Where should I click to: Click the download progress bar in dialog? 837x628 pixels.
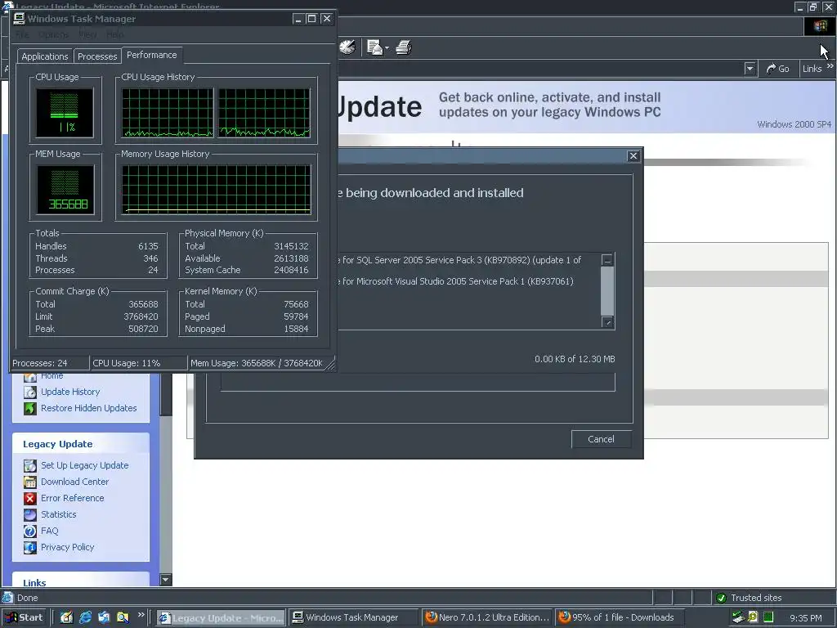418,383
